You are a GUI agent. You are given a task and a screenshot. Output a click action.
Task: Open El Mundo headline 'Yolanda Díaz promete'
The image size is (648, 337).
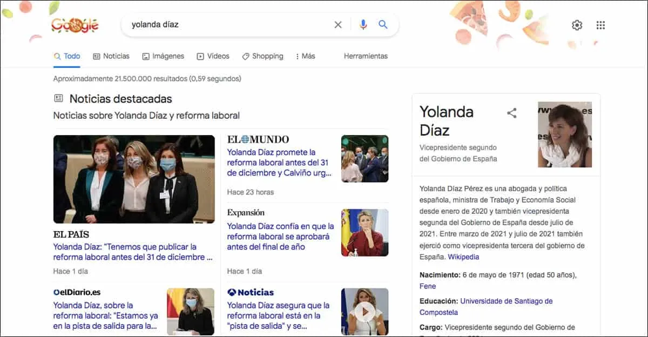pos(280,163)
